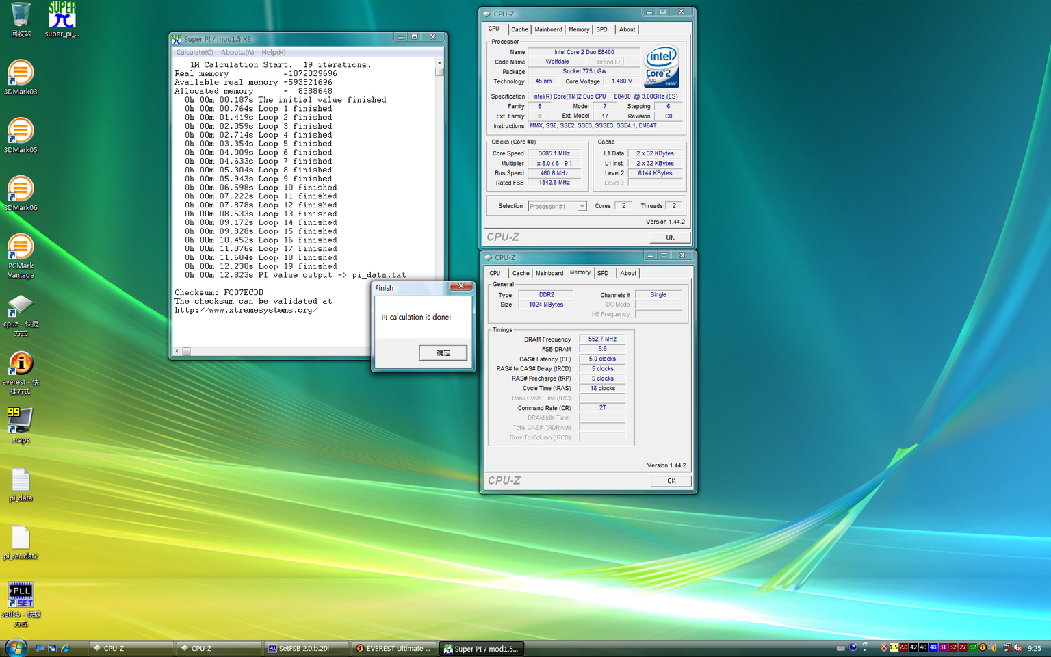Click the Core Speed value 3685.1 MHz
Screen dimensions: 1051x657
[x=554, y=153]
